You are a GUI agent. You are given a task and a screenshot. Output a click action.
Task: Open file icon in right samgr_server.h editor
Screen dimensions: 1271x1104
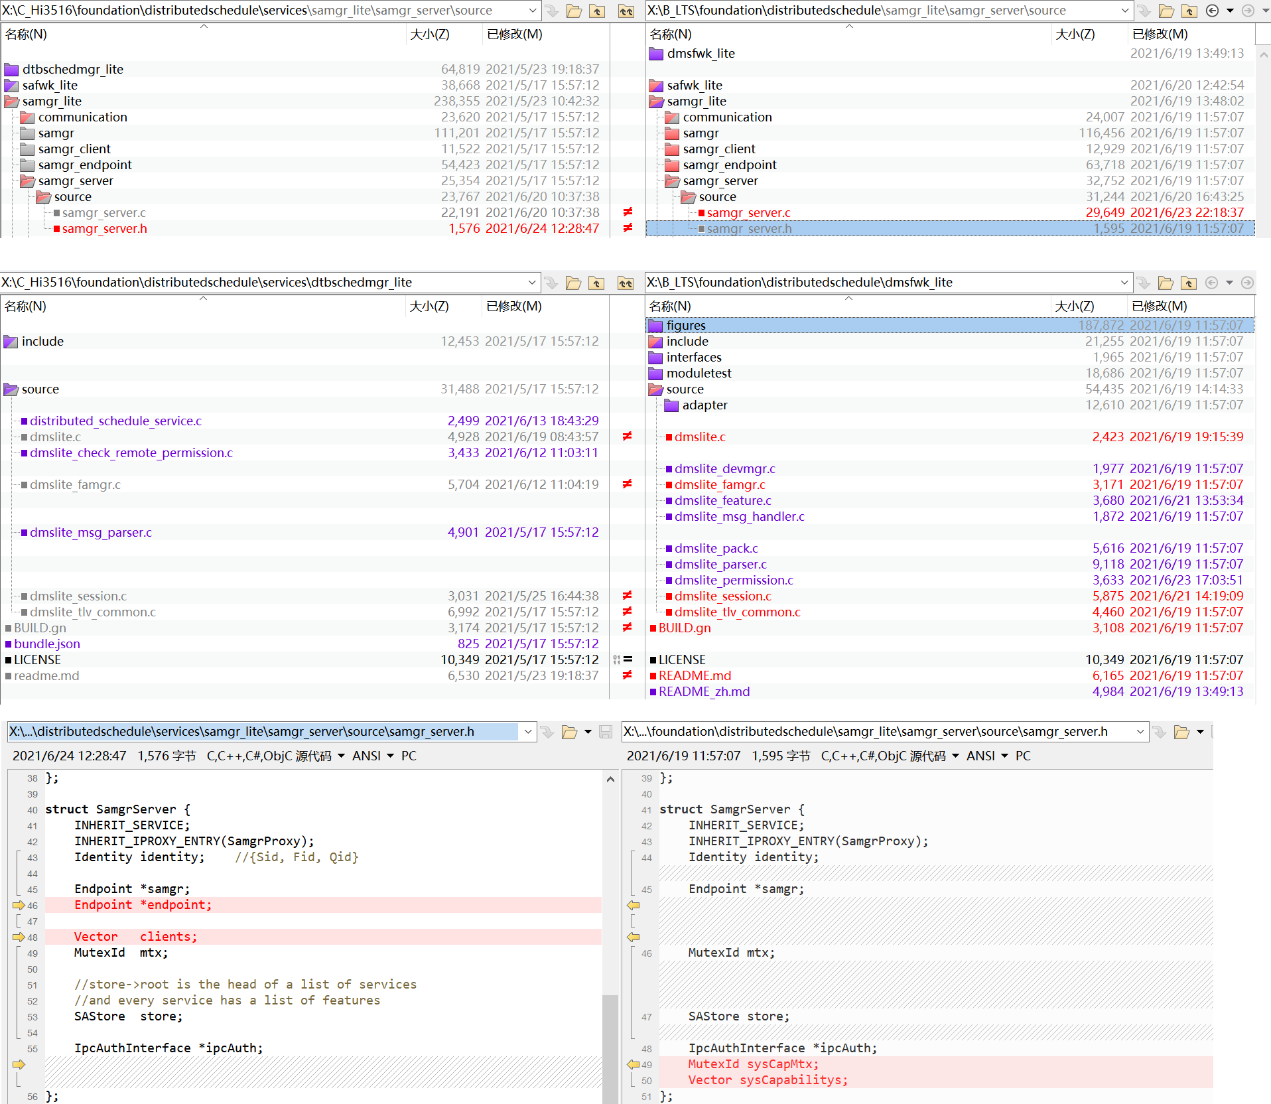click(x=1181, y=732)
